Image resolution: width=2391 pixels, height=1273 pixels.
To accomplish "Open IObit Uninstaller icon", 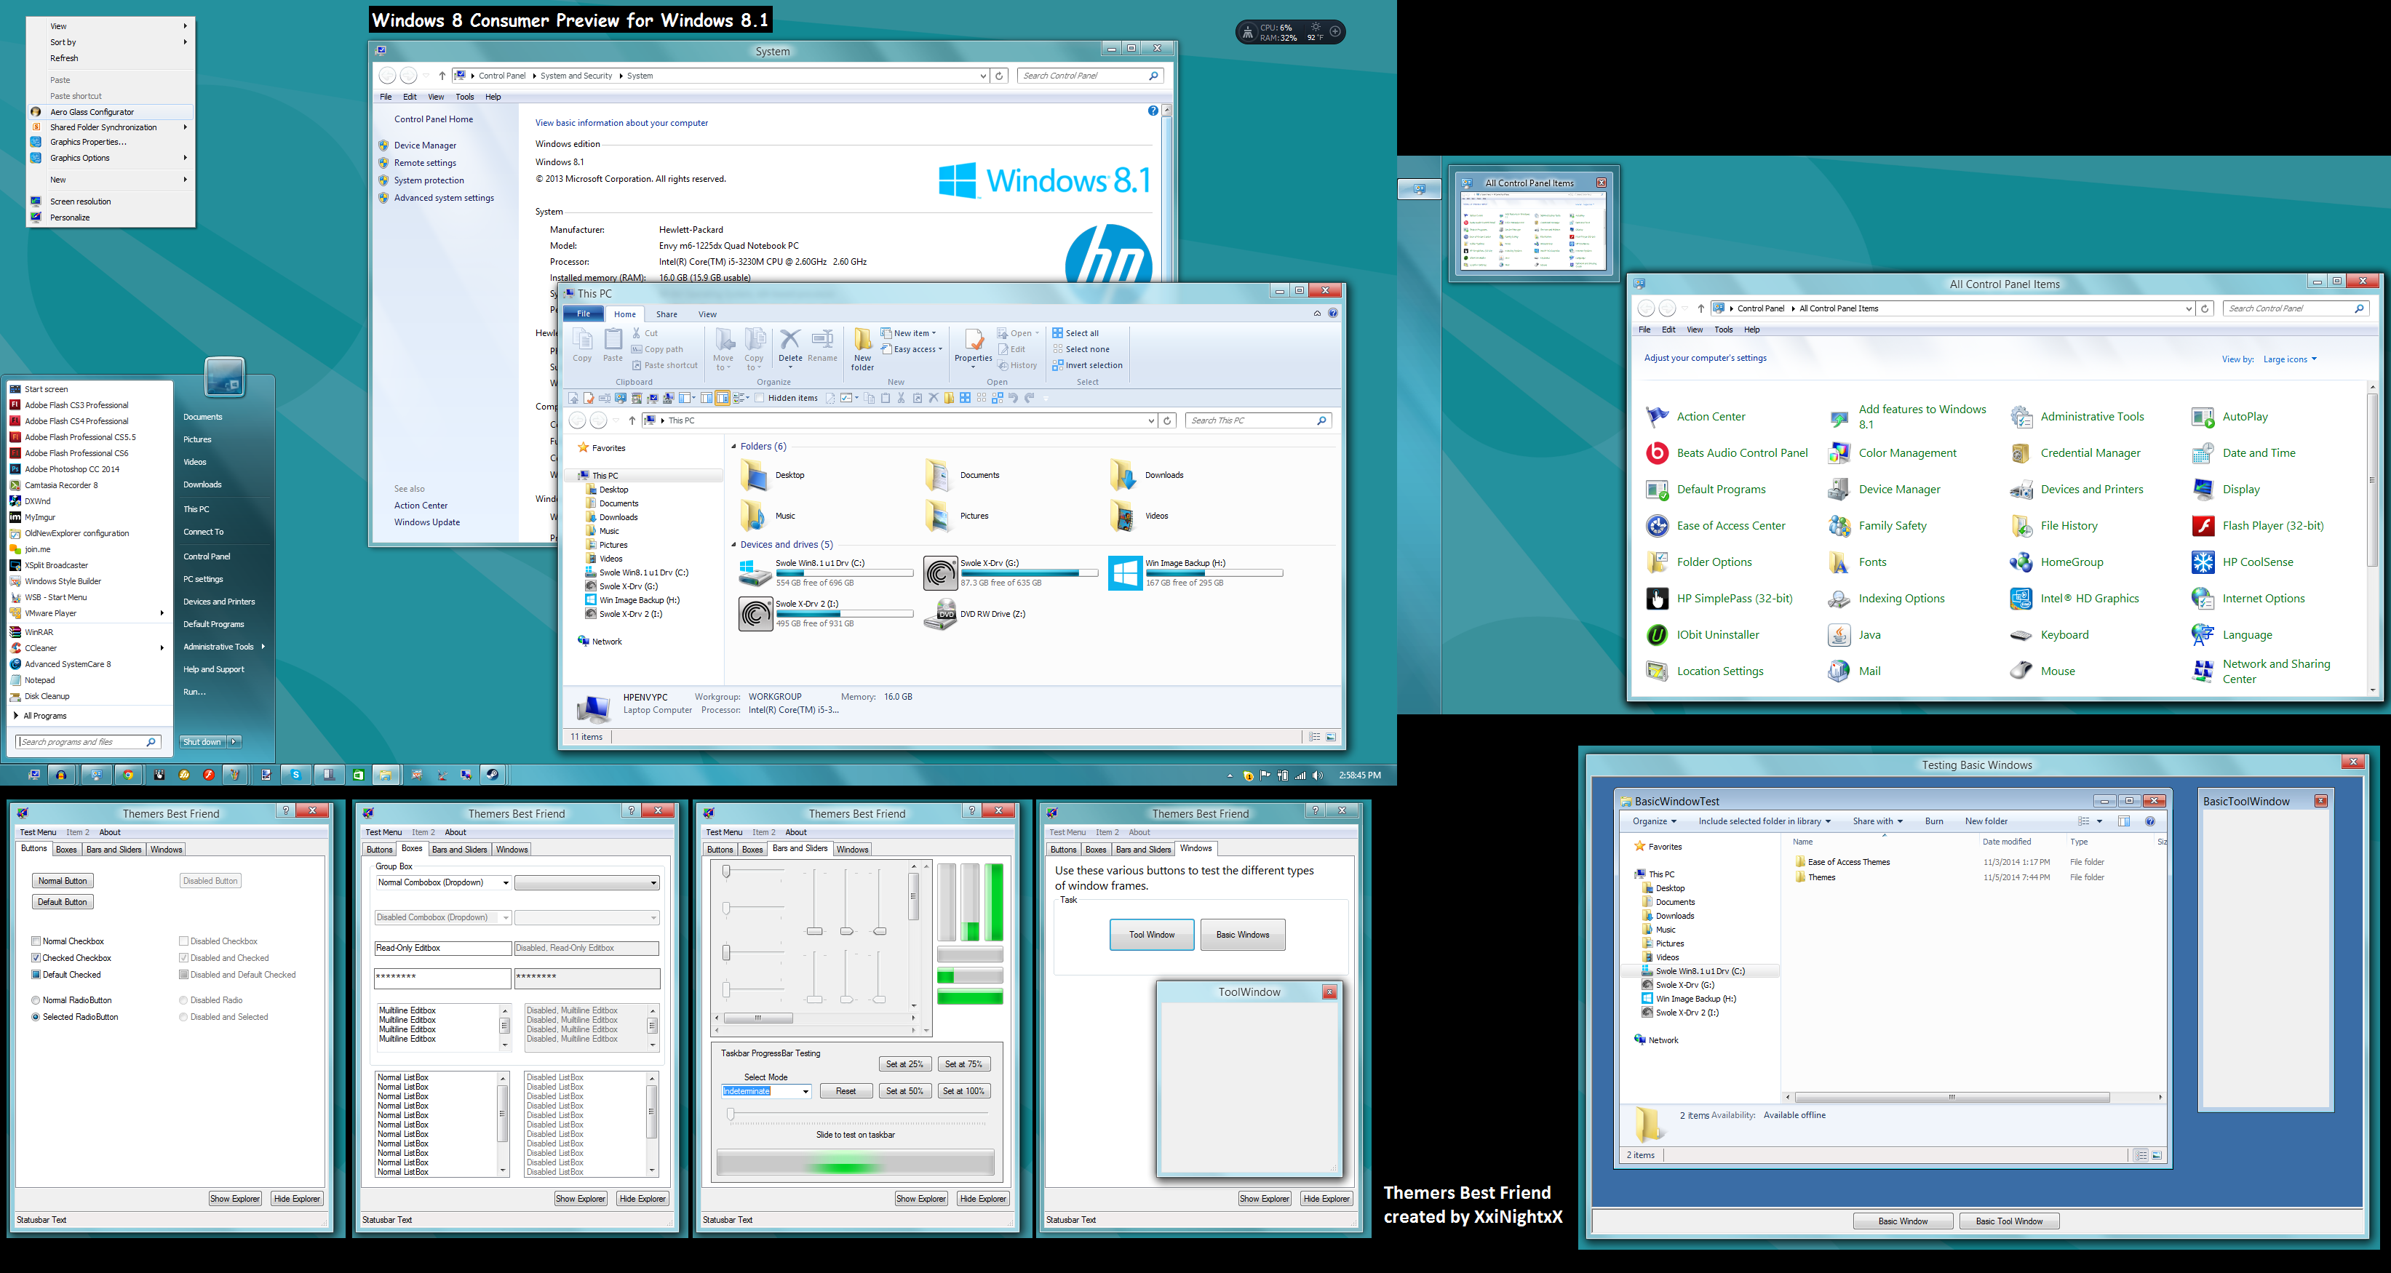I will (x=1657, y=634).
